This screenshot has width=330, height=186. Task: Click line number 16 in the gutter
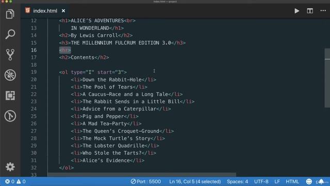34,50
